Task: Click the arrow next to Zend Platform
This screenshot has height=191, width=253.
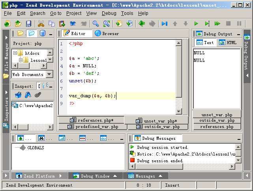Action: click(60, 176)
